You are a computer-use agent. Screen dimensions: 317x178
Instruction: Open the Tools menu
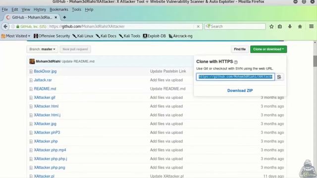pyautogui.click(x=76, y=9)
